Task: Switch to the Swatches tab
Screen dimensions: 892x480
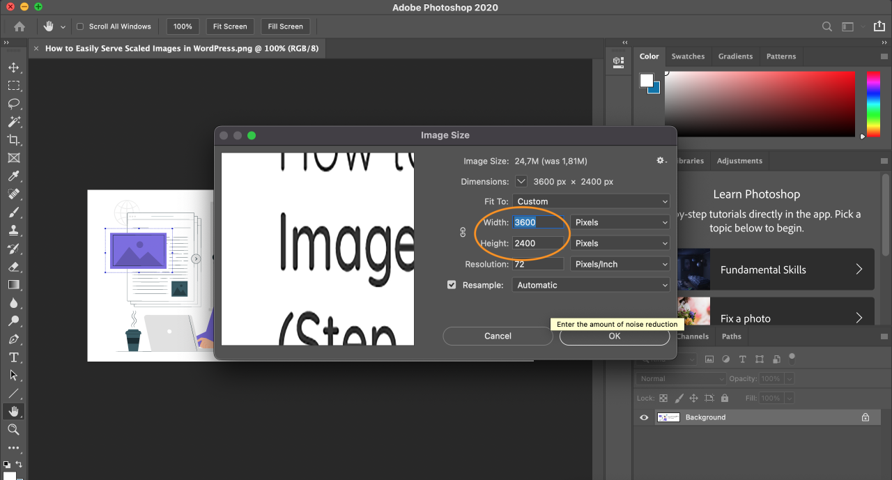Action: click(x=688, y=56)
